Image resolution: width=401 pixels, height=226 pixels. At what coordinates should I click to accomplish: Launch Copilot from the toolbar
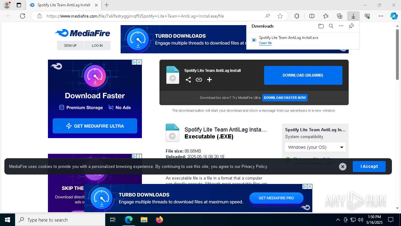tap(394, 16)
